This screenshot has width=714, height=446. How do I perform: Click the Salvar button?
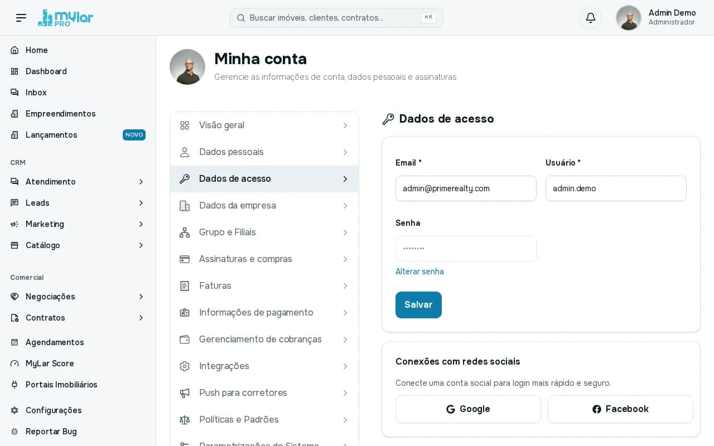(418, 305)
